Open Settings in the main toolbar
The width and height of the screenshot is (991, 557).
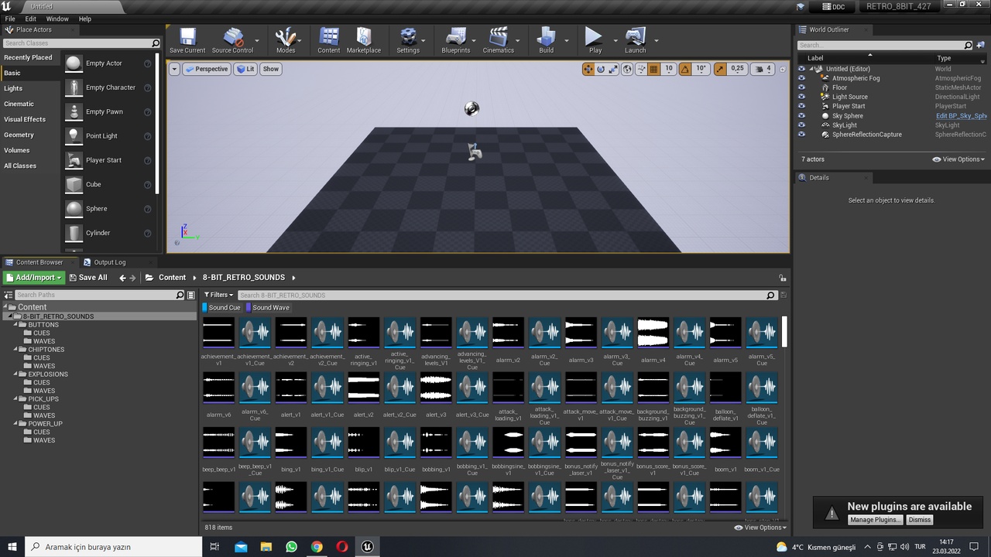408,40
